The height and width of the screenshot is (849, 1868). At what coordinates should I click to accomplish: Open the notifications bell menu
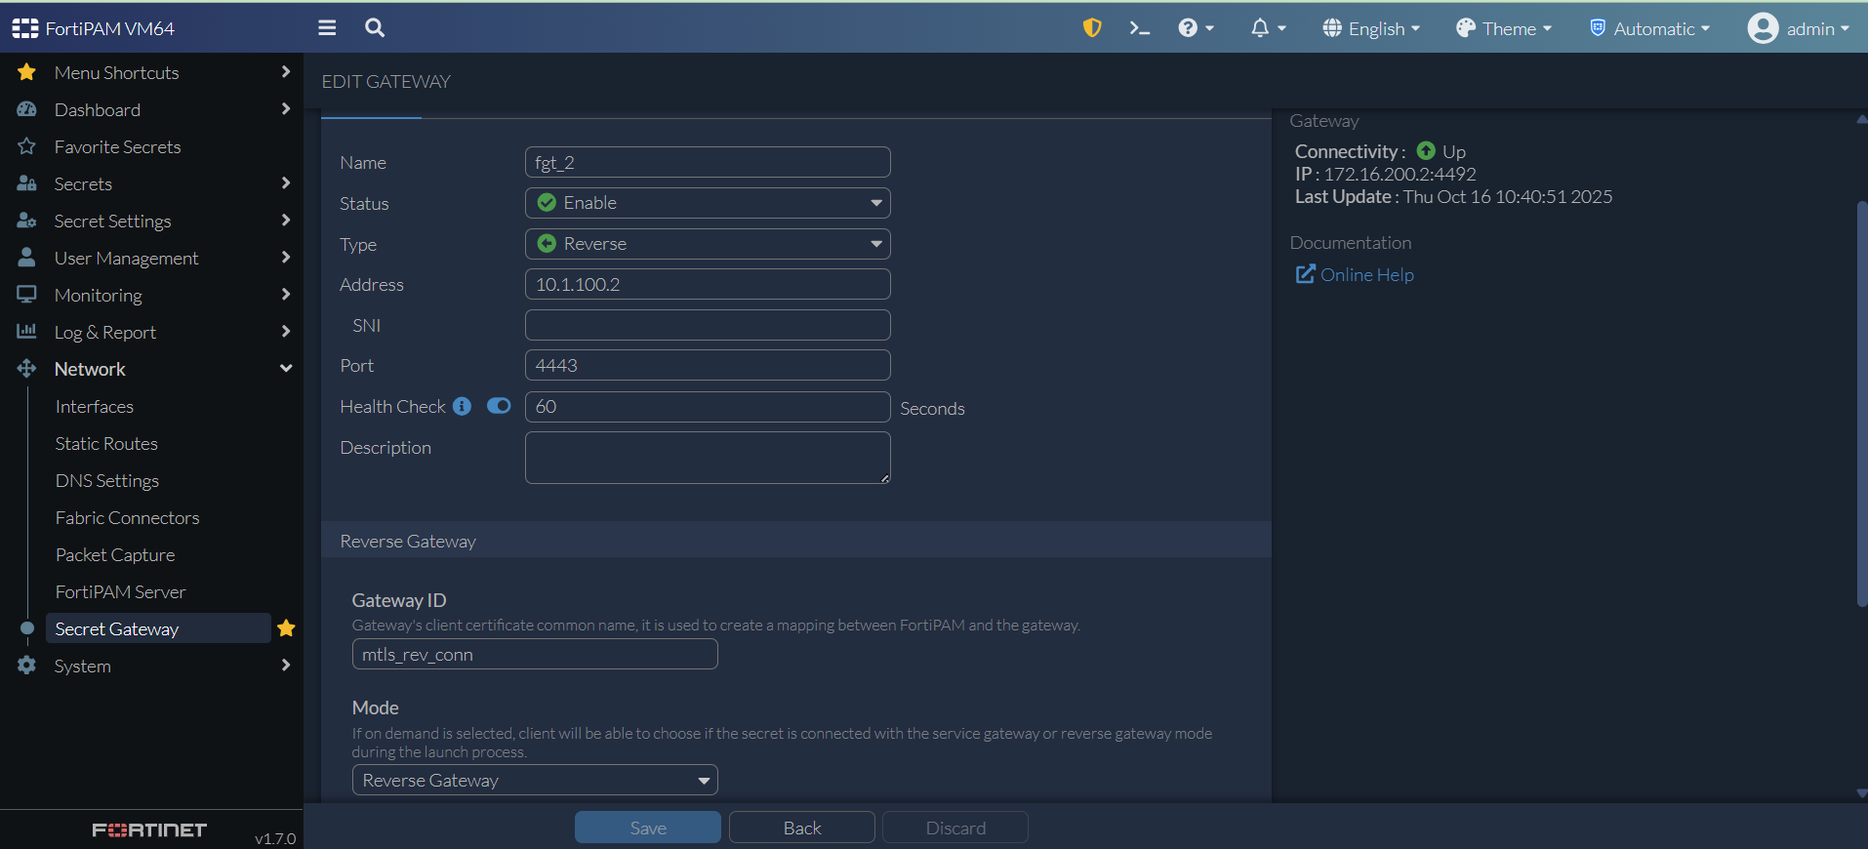(x=1268, y=28)
